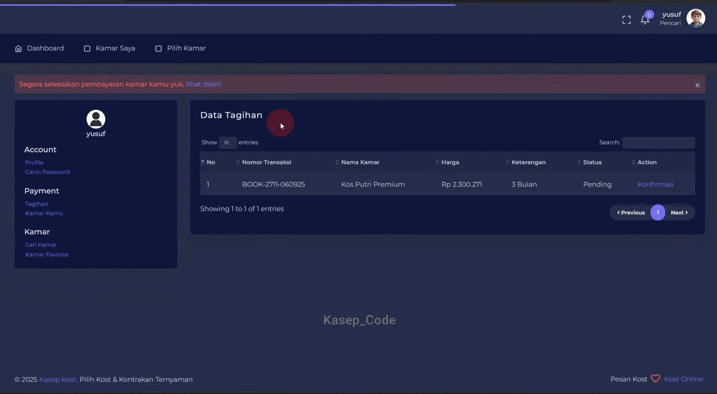Click 'yusuf' name in top header

point(671,14)
